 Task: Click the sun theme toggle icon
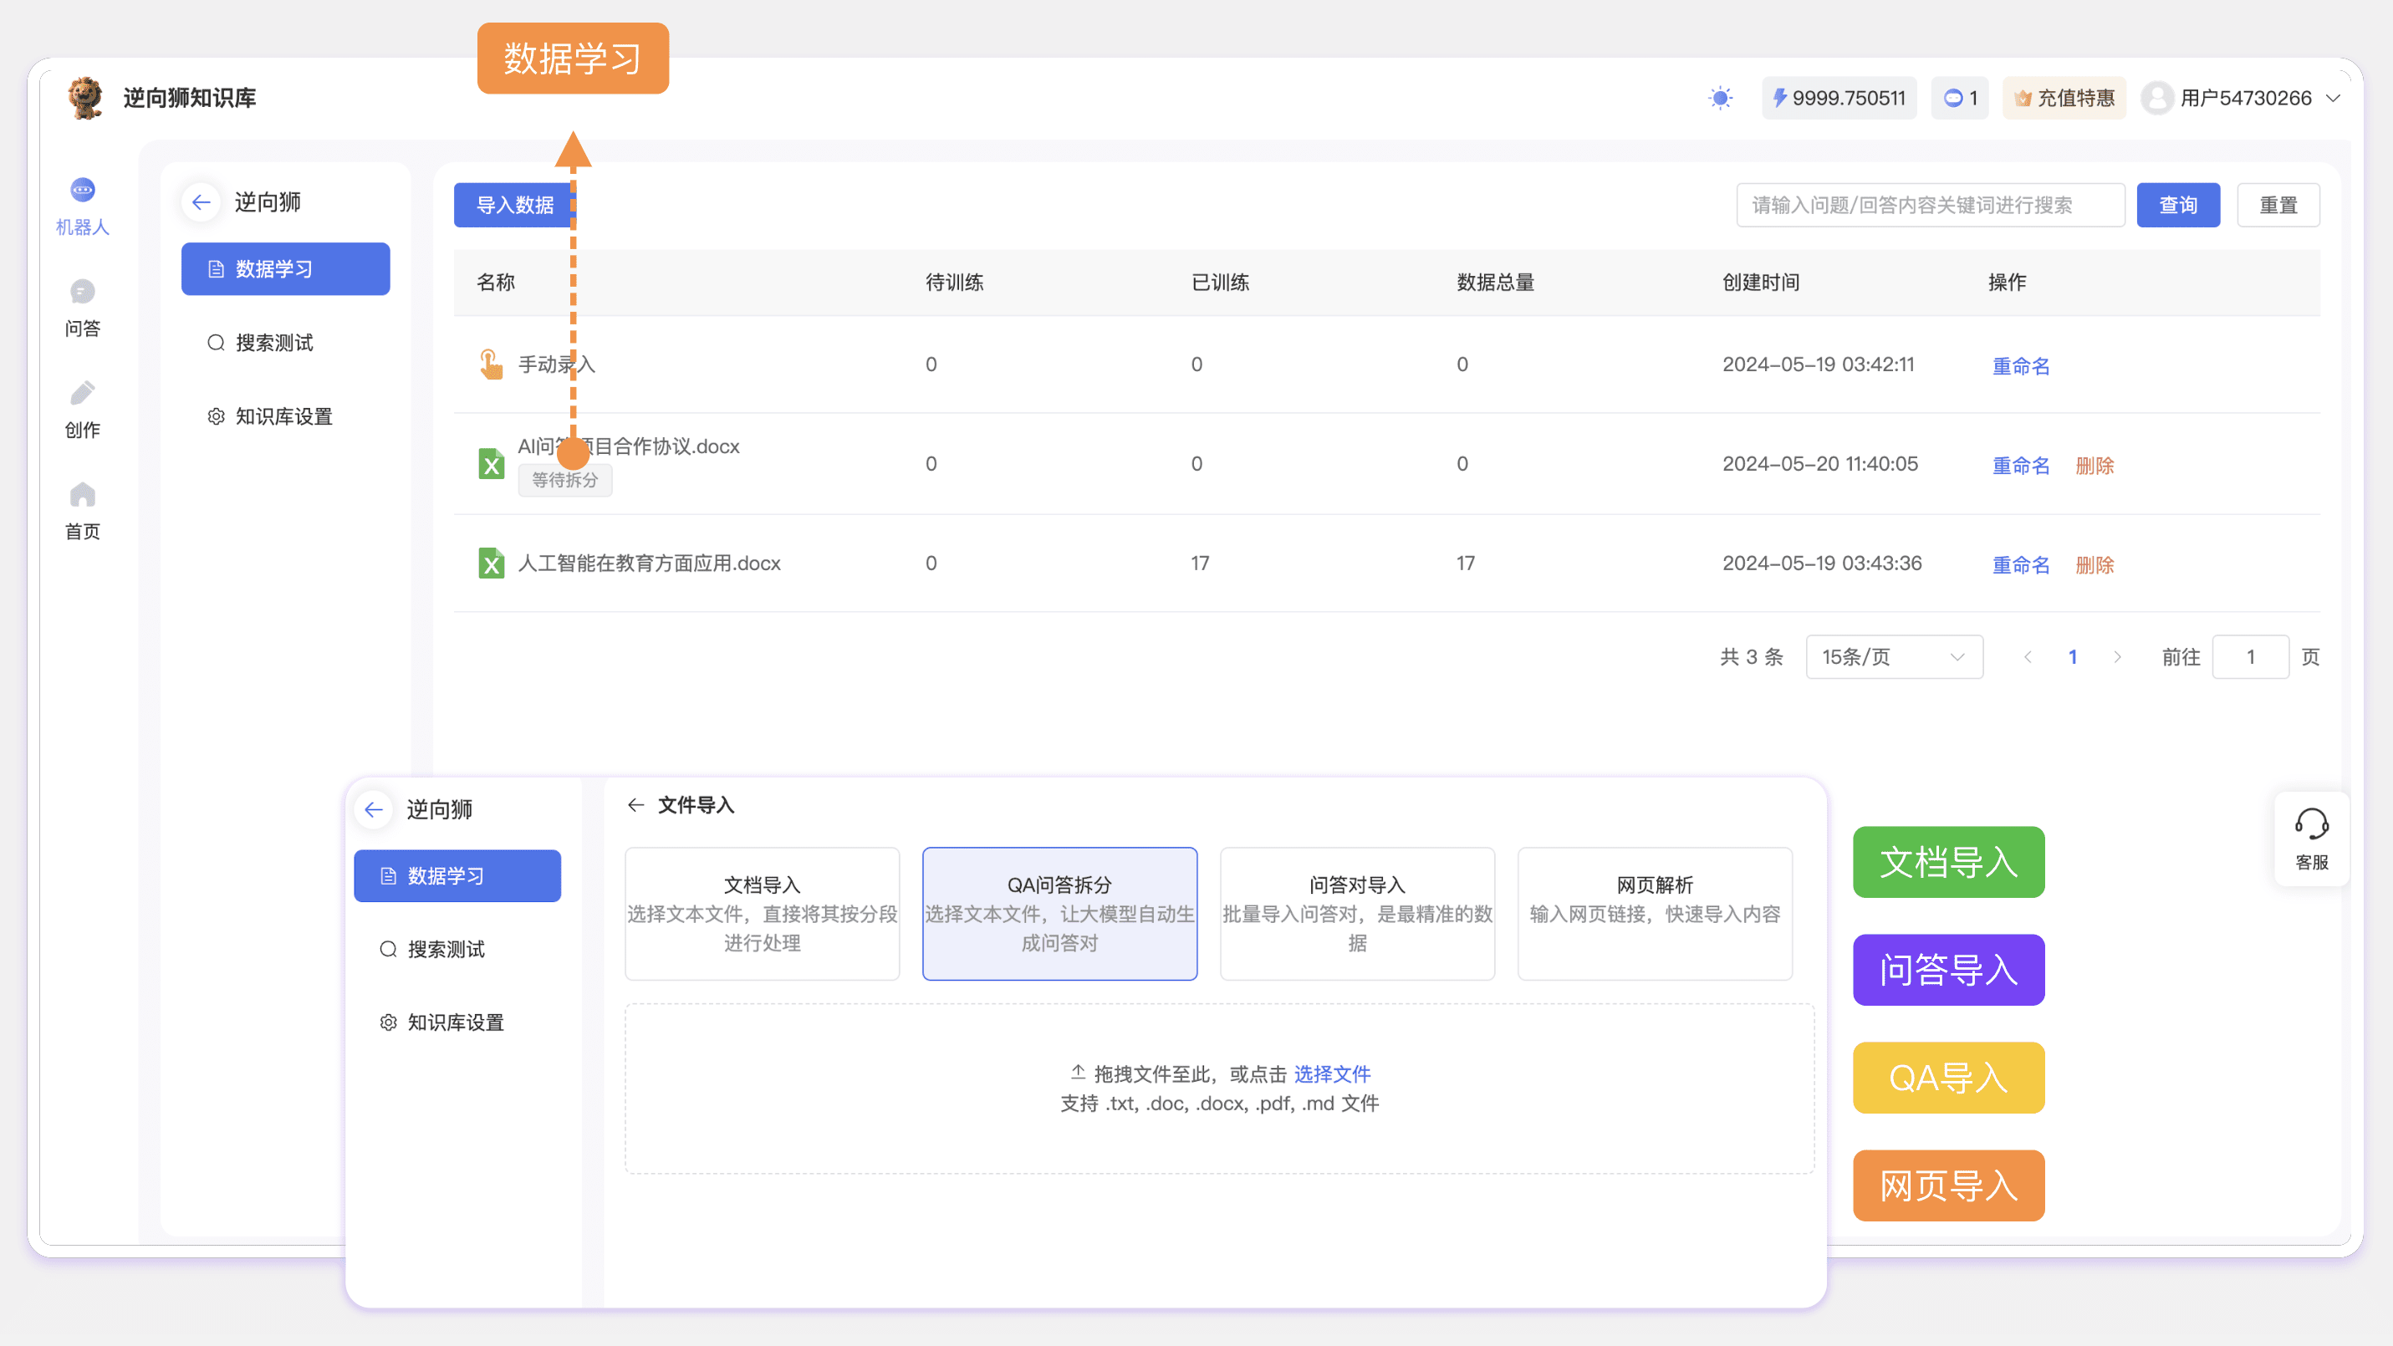(x=1720, y=98)
